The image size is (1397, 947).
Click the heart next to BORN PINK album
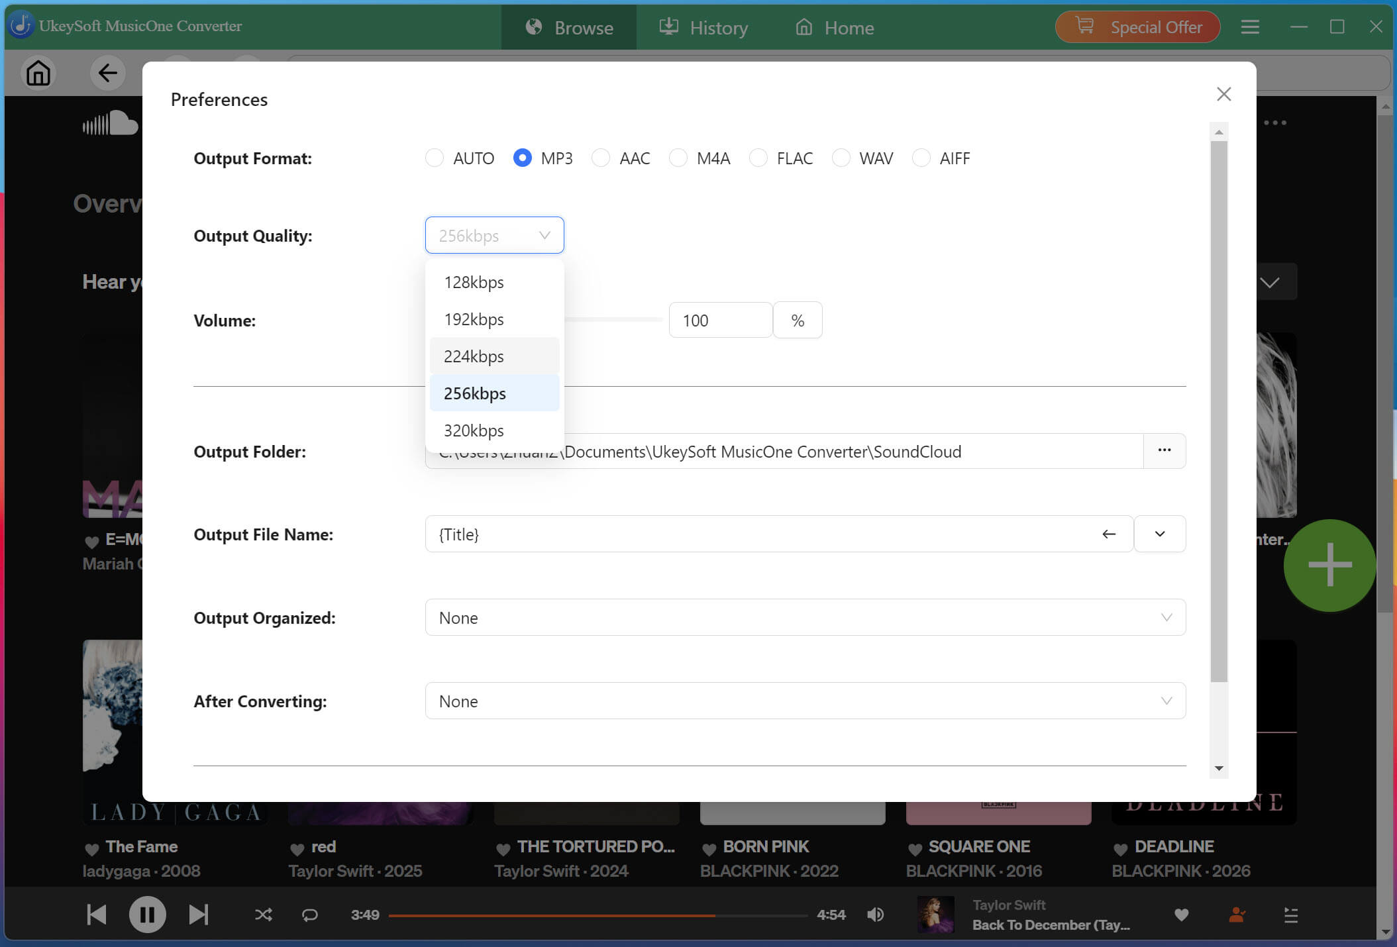[709, 848]
